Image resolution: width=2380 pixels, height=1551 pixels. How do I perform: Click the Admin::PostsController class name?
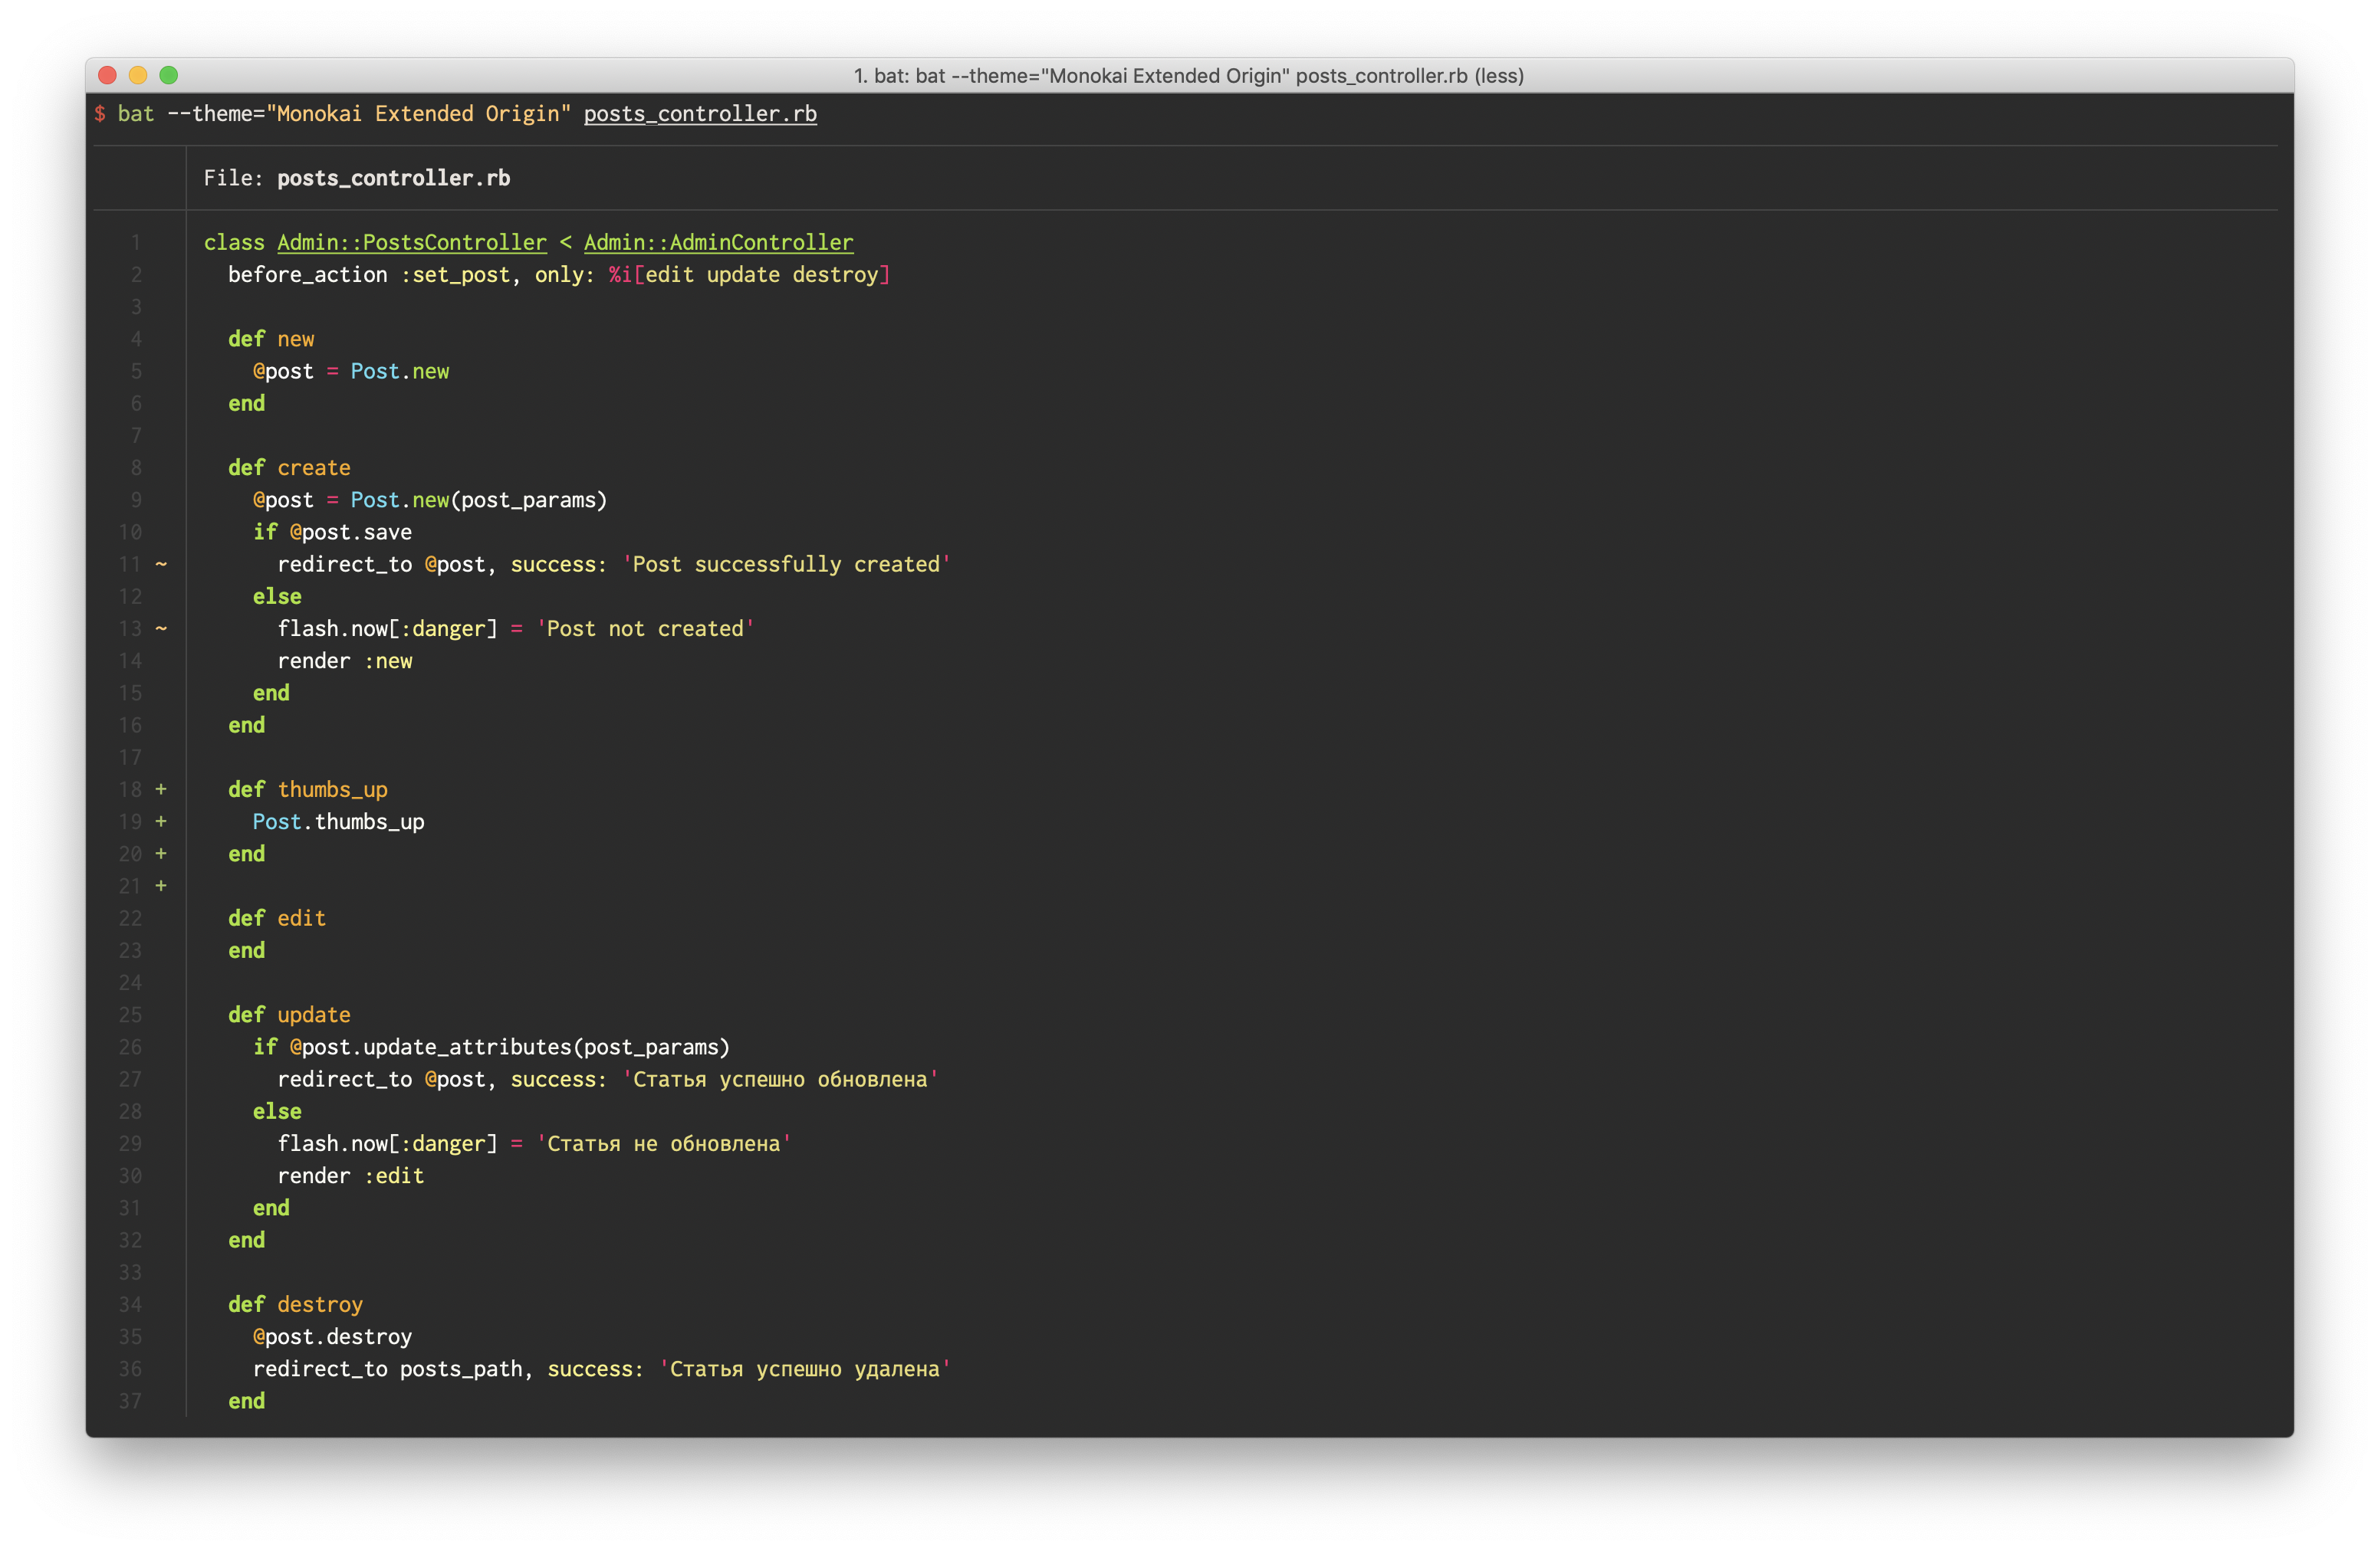pyautogui.click(x=412, y=242)
